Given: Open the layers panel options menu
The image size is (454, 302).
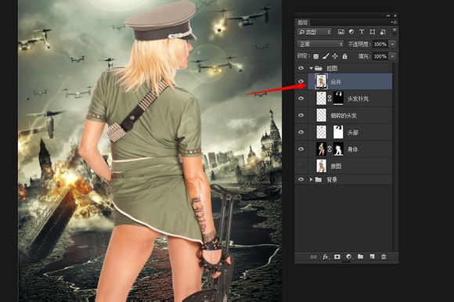Looking at the screenshot, I should coord(394,22).
